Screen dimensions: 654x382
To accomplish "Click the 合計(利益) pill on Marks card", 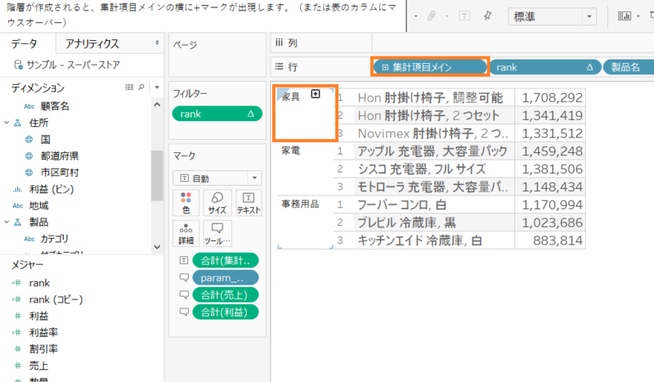I will (x=226, y=312).
